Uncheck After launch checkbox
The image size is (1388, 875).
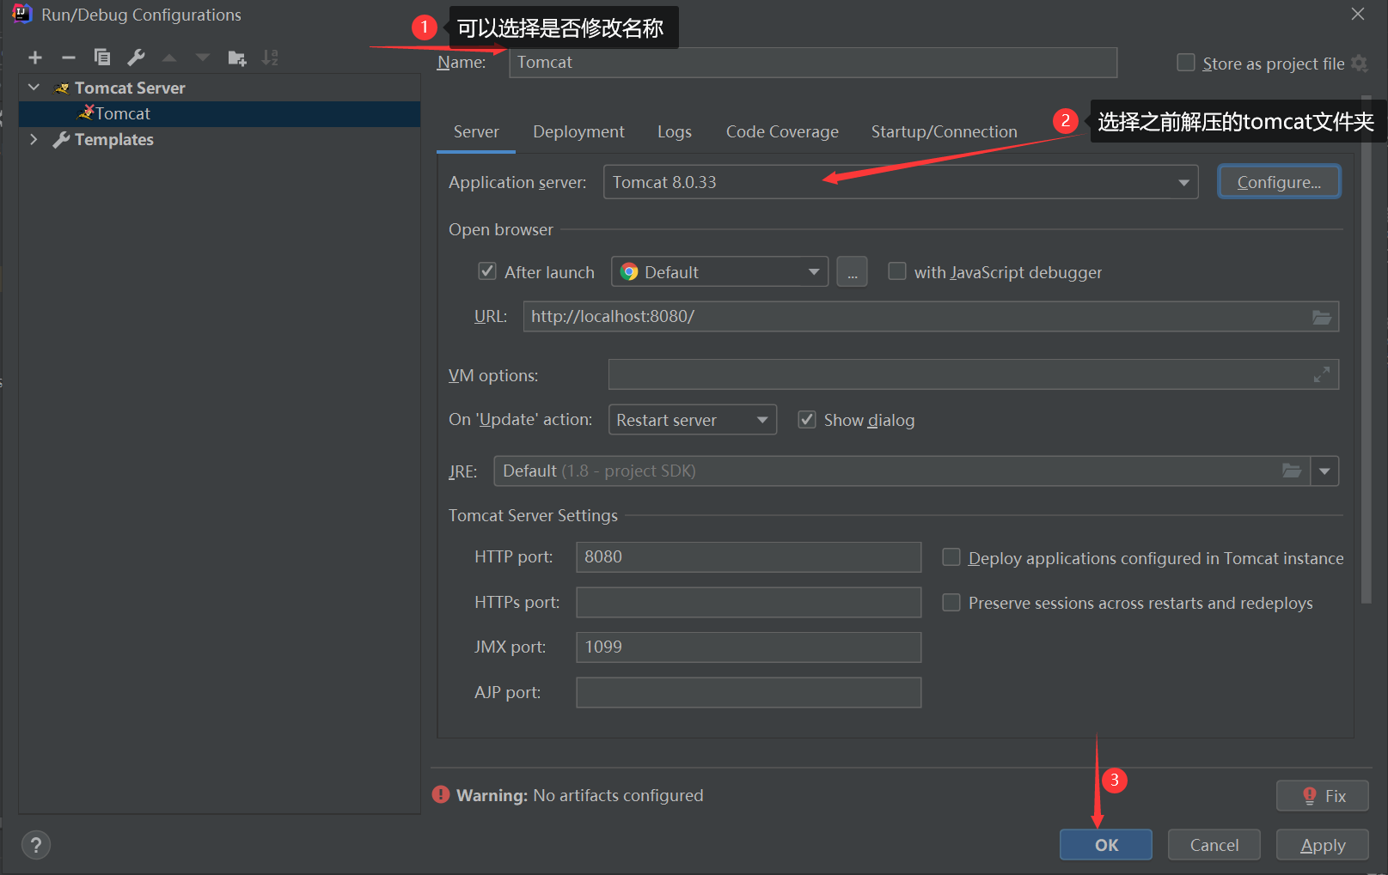coord(487,271)
